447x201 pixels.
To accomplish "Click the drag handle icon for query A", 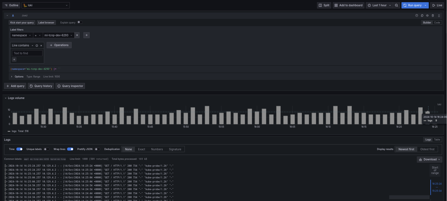I will 439,16.
